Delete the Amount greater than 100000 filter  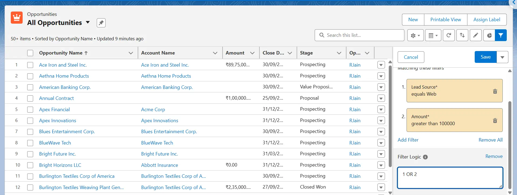495,121
